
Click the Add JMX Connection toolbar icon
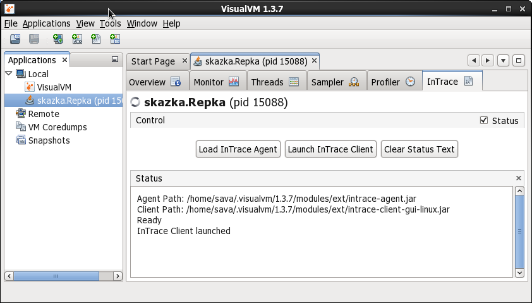click(77, 39)
